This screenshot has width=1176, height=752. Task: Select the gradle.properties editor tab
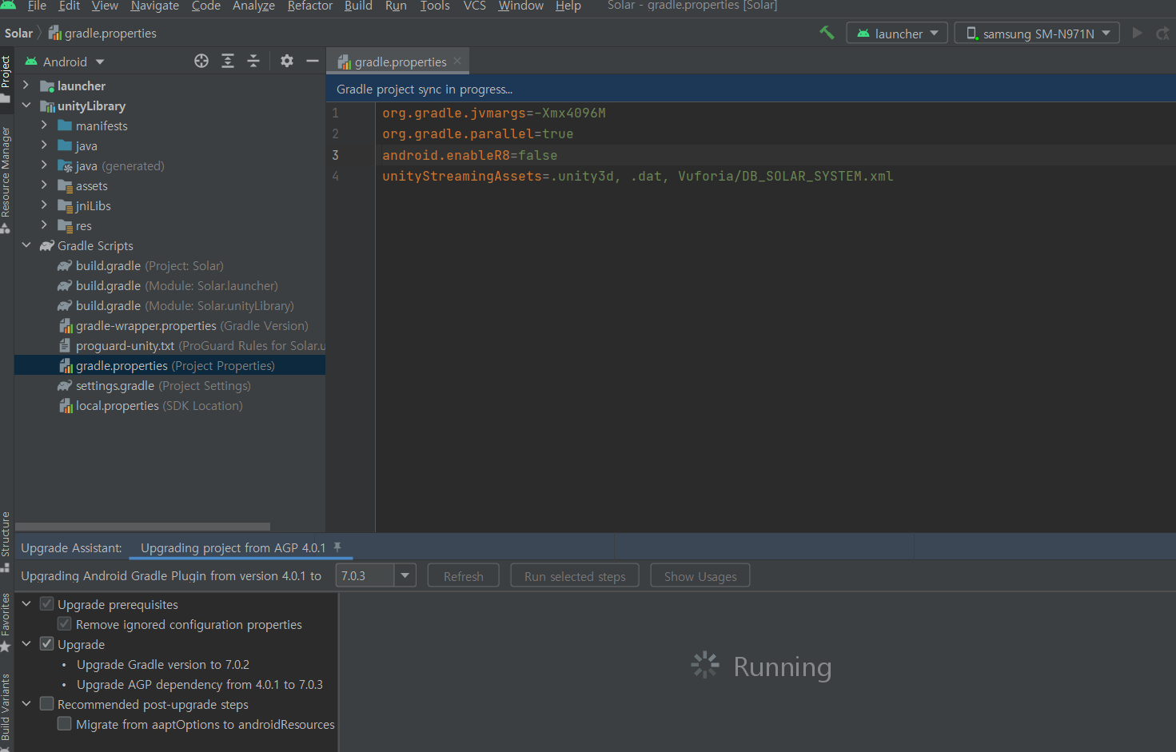tap(398, 62)
